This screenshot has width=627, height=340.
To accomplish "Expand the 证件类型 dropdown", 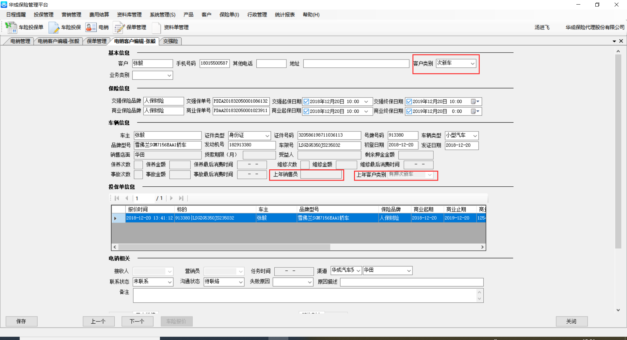I will [x=267, y=136].
